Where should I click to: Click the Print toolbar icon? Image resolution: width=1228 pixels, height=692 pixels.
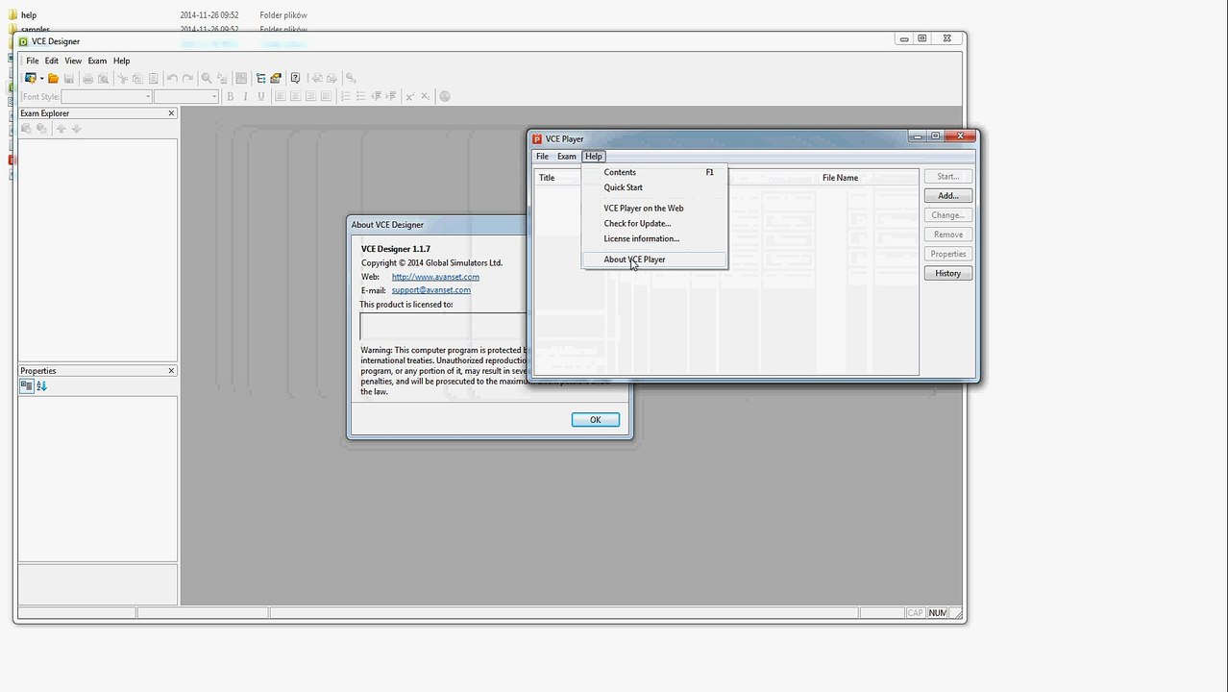tap(87, 79)
